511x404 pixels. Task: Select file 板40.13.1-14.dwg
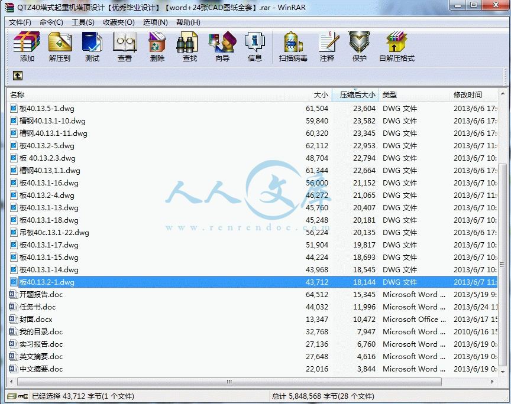click(49, 269)
